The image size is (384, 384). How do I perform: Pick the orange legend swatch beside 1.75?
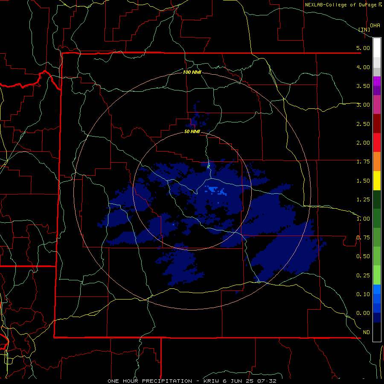coord(377,162)
